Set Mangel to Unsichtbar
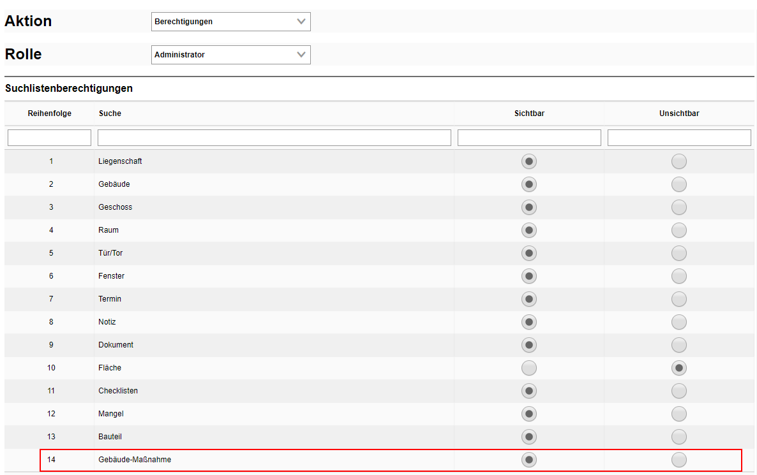The width and height of the screenshot is (757, 475). click(679, 414)
